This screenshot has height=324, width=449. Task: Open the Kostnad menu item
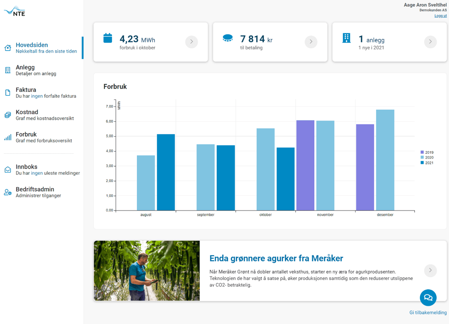[x=27, y=112]
